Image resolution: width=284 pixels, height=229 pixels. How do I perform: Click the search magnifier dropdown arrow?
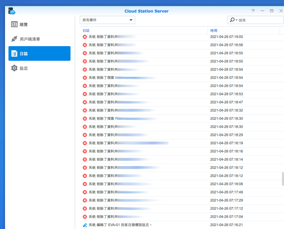pos(237,20)
